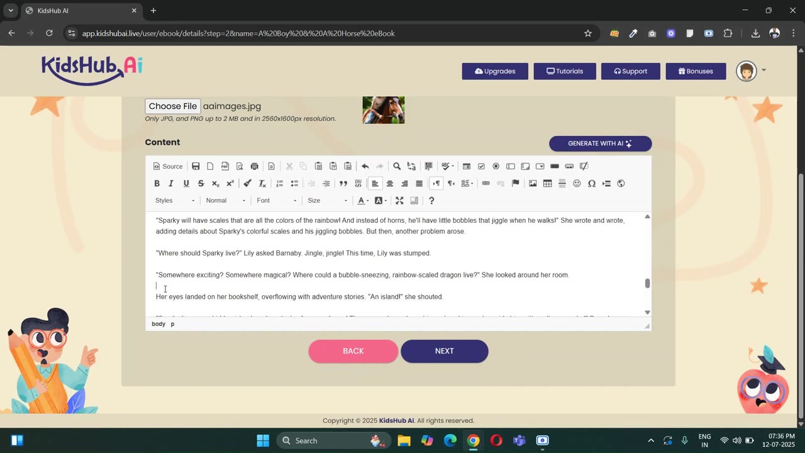Insert an IFrame with the globe icon
Viewport: 805px width, 453px height.
621,183
